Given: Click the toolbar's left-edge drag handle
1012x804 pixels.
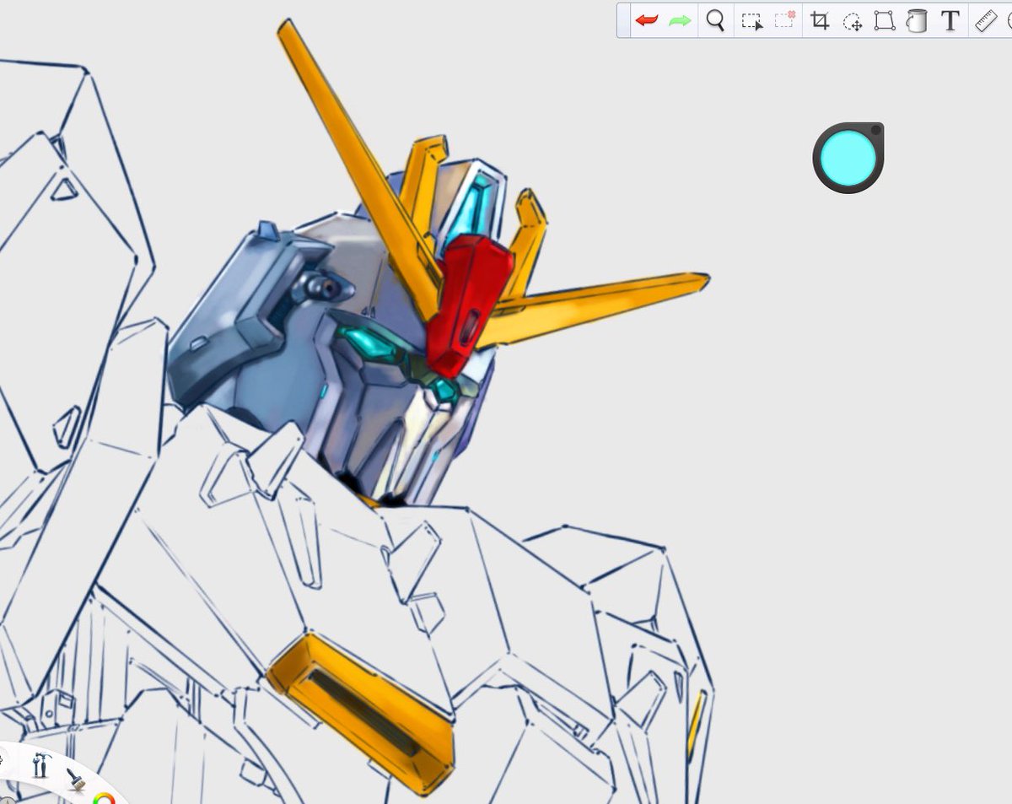Looking at the screenshot, I should tap(623, 20).
